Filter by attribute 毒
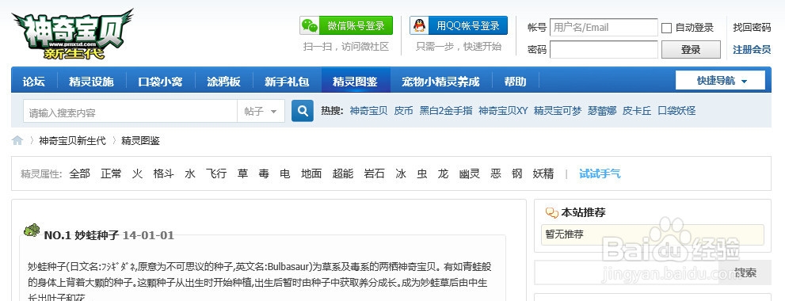Viewport: 785px width, 301px height. coord(264,173)
